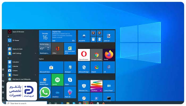Open the Thursday 16 calendar tile
This screenshot has width=186, height=106.
pyautogui.click(x=45, y=36)
